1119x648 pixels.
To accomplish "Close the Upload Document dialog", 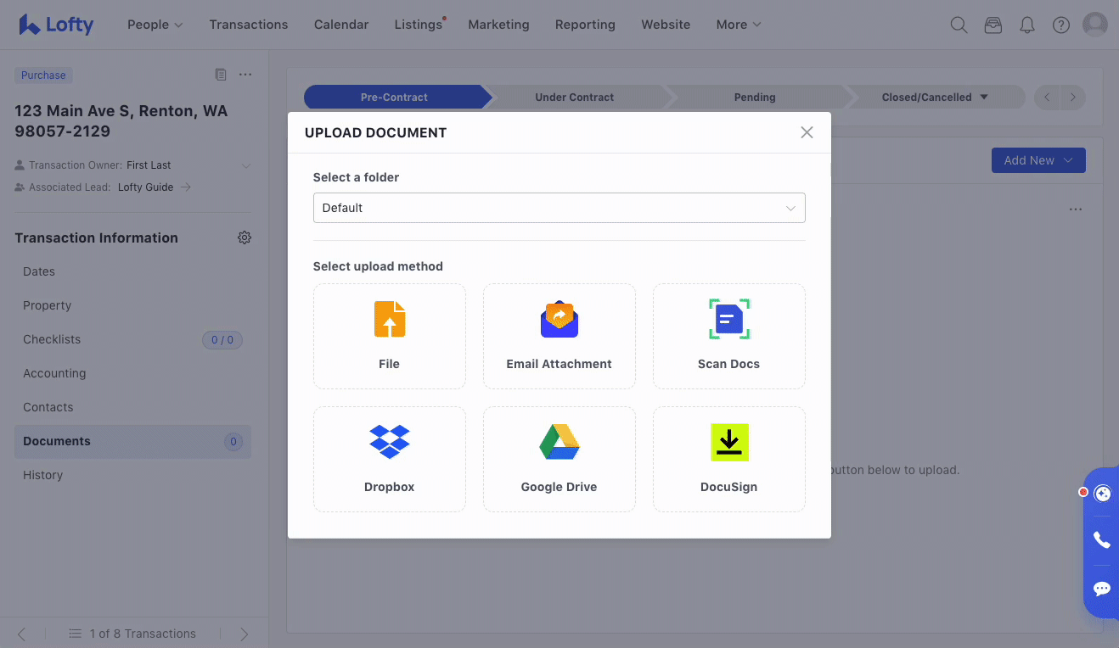I will 807,132.
